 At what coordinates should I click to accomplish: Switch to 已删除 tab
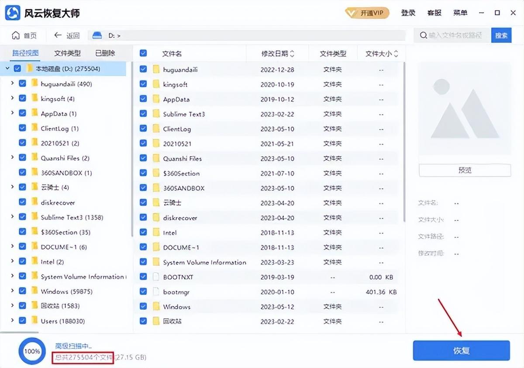pyautogui.click(x=105, y=53)
